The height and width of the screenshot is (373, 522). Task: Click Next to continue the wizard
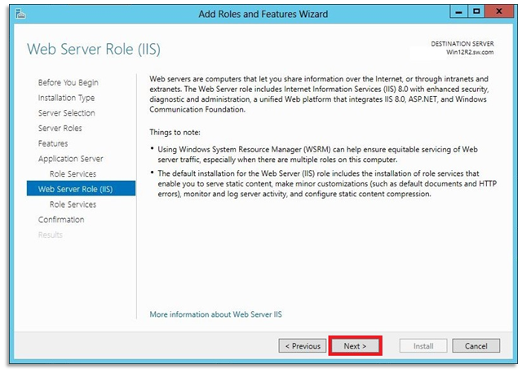pyautogui.click(x=355, y=346)
